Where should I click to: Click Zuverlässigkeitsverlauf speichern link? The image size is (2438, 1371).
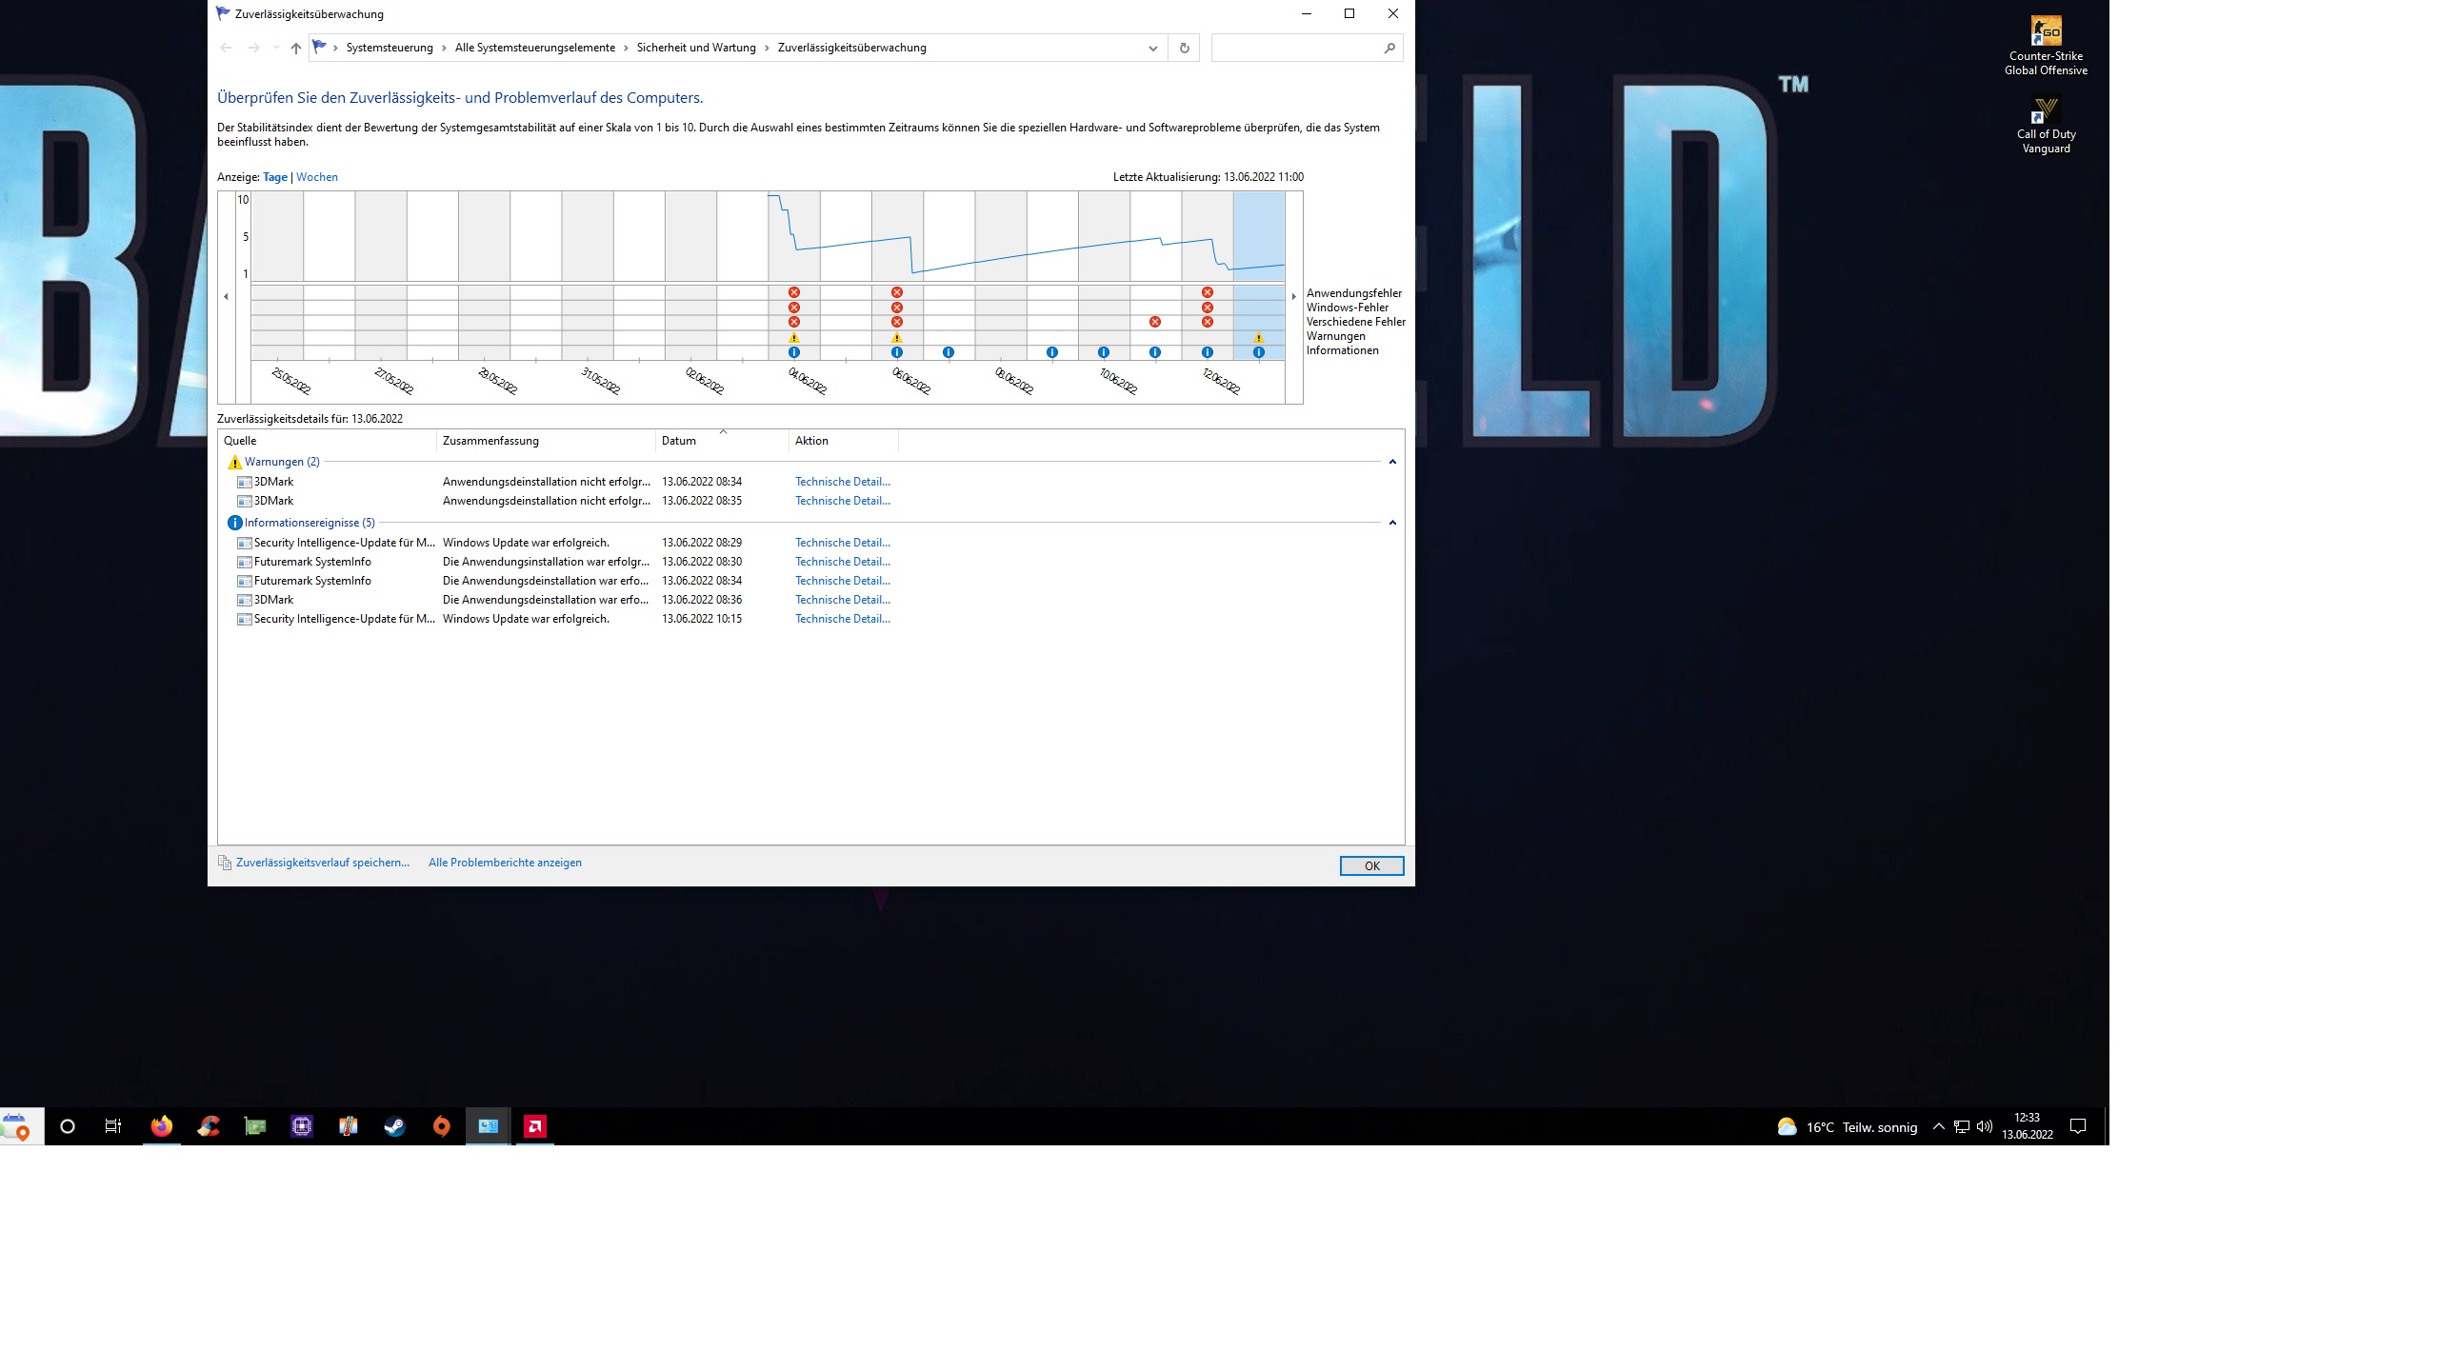pos(322,863)
